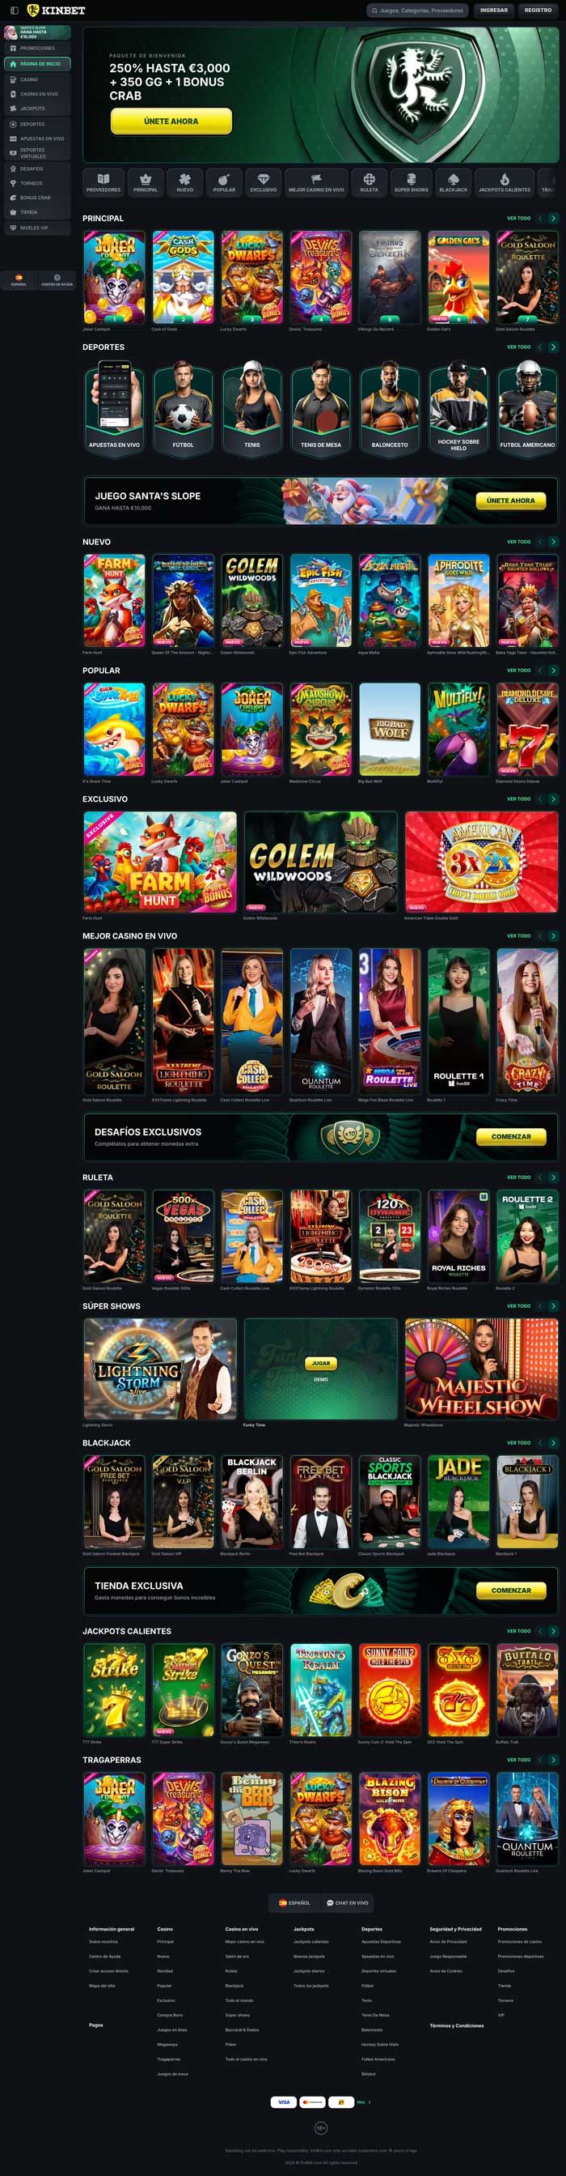Open the Ruleta category icon
566x2176 pixels.
(370, 181)
